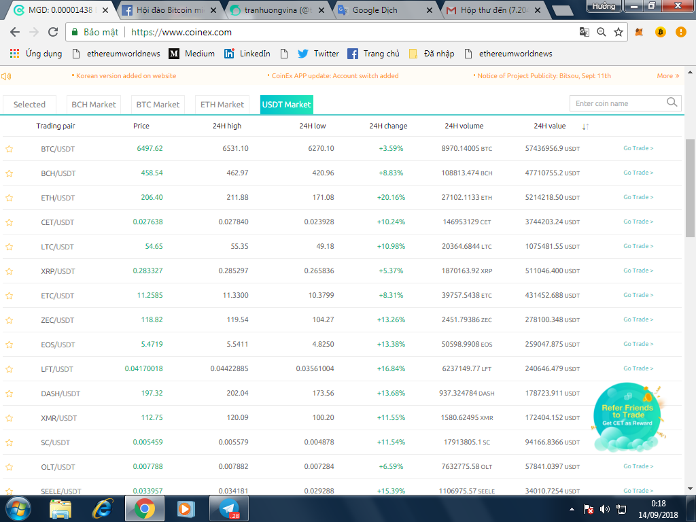Open Korean version added announcement
Screen dimensions: 696x522
(124, 76)
